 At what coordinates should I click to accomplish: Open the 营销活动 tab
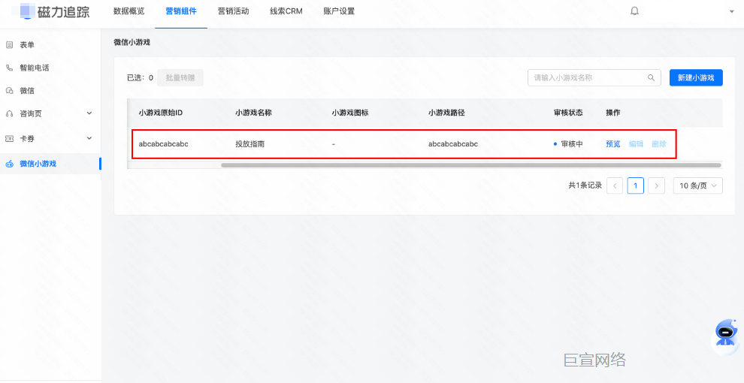click(x=233, y=11)
